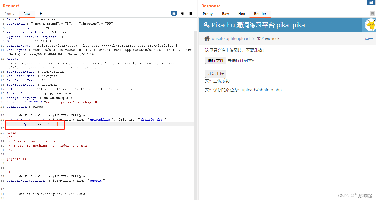This screenshot has height=200, width=376.
Task: Open the unsafe upfileupload breadcrumb link
Action: click(x=231, y=38)
